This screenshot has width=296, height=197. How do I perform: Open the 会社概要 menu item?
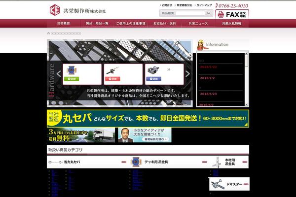coord(64,23)
